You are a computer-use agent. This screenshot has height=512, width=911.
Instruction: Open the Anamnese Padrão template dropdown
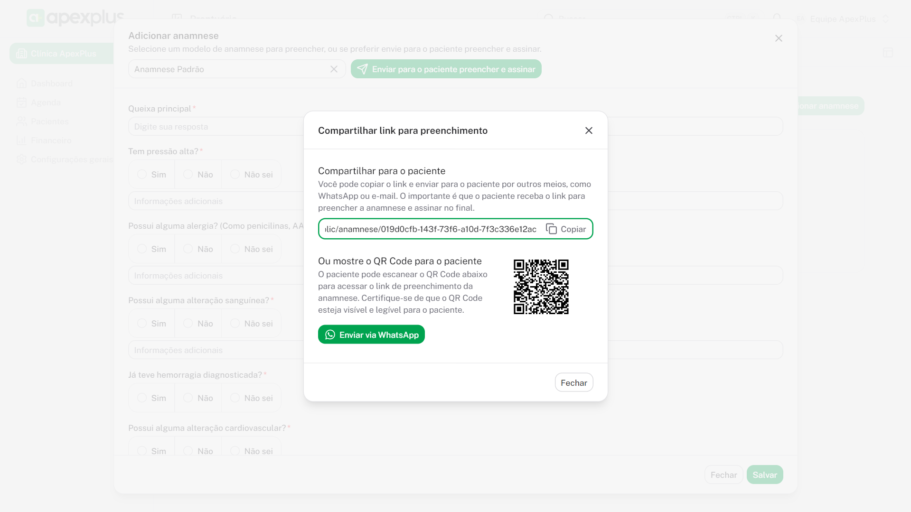228,69
